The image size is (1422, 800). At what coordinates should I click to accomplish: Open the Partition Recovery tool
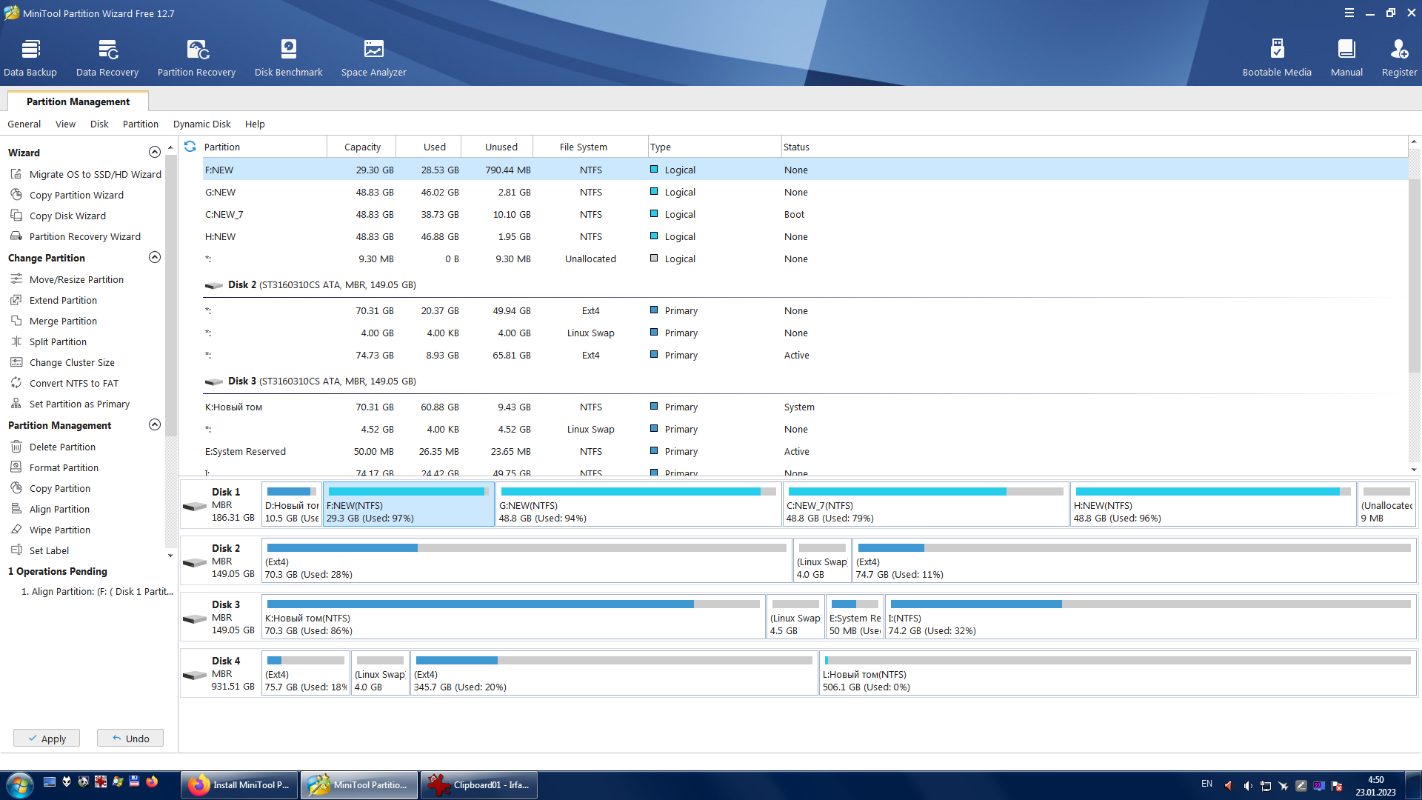point(196,58)
